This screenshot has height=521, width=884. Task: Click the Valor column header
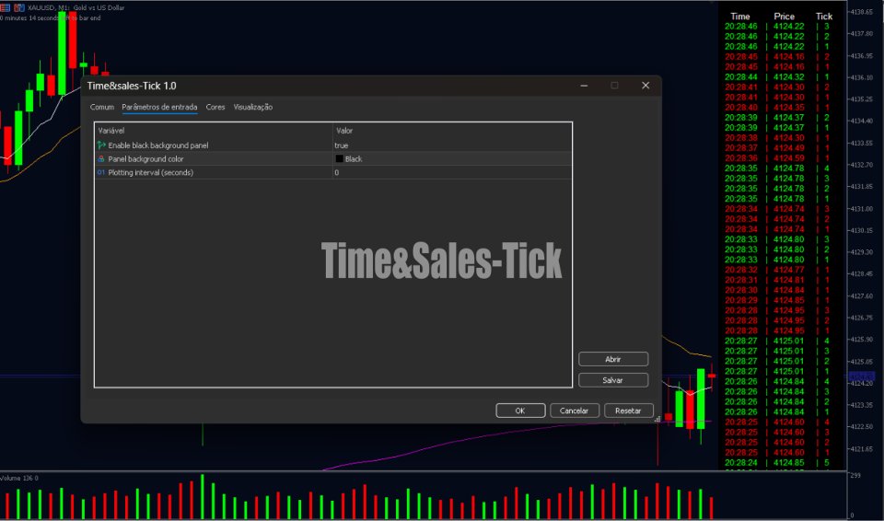pos(344,131)
